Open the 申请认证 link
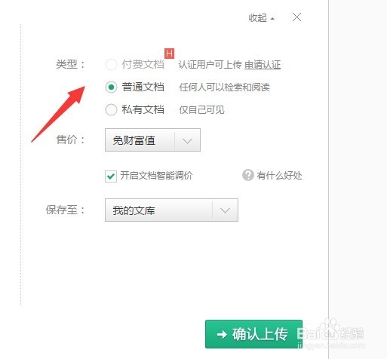This screenshot has width=387, height=359. 263,65
